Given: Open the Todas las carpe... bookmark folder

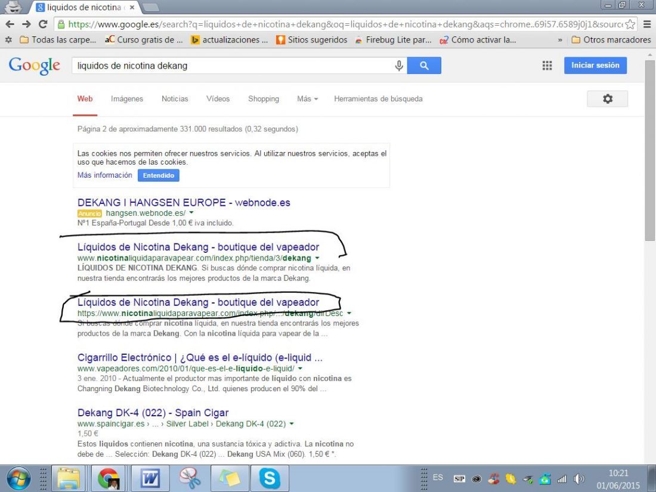Looking at the screenshot, I should point(58,40).
